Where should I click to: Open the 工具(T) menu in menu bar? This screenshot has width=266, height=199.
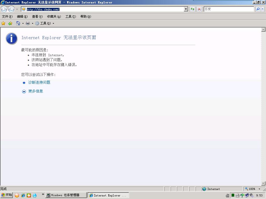71,16
